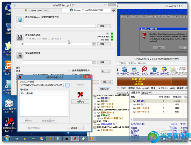191x145 pixels.
Task: Click 快速分区 icon in DiskGenius toolbar
Action: (x=124, y=71)
